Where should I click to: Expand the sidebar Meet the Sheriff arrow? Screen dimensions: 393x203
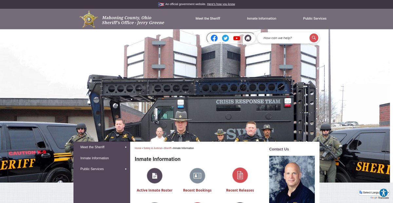pyautogui.click(x=126, y=147)
